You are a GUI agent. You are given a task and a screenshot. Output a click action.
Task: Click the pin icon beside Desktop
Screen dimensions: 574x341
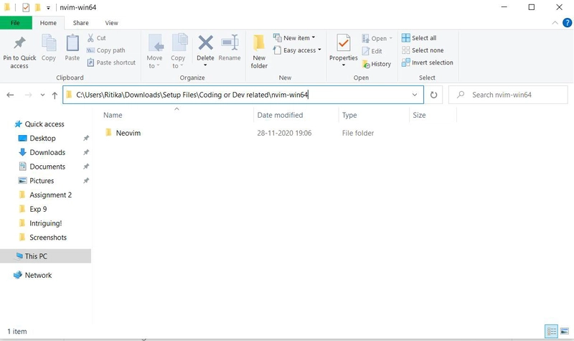pyautogui.click(x=85, y=139)
